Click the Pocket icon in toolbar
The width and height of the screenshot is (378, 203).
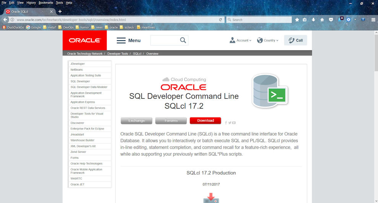(331, 19)
